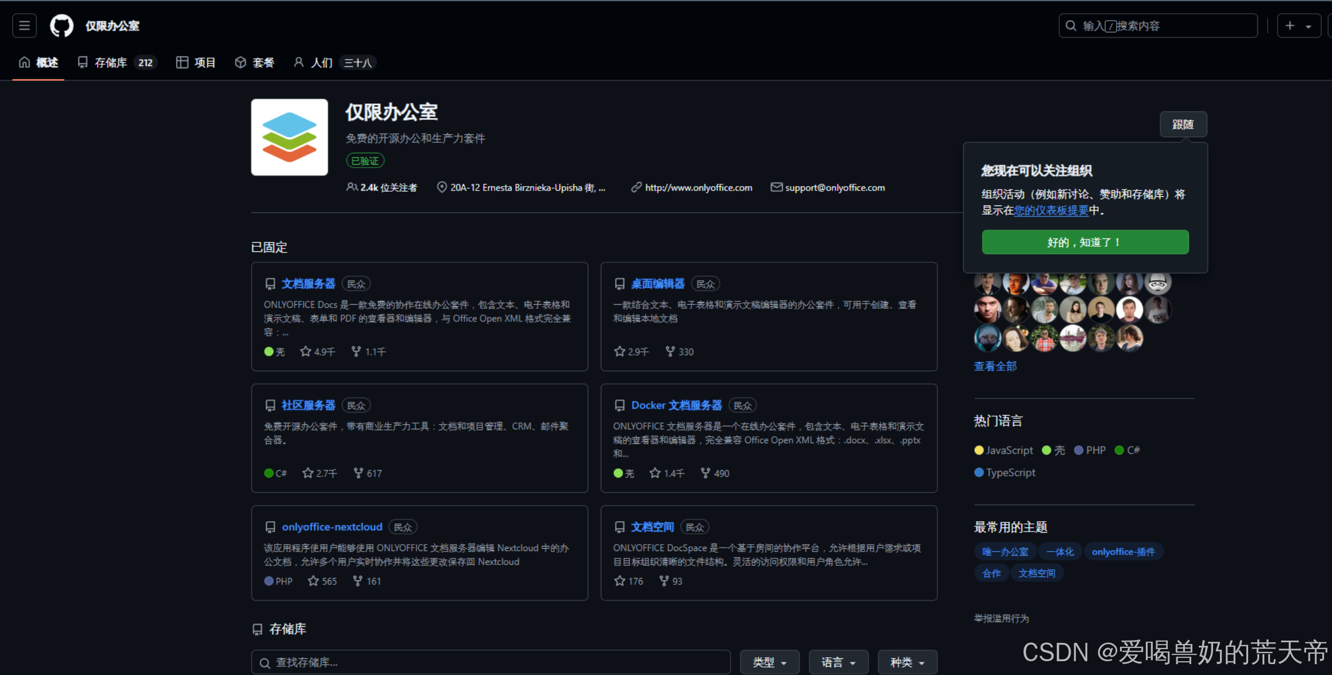
Task: Click support@onlyoffice.com email link
Action: click(835, 188)
